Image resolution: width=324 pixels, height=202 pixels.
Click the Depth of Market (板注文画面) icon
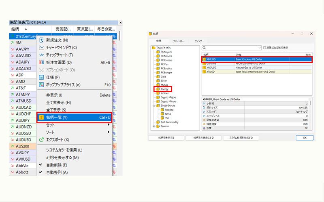pyautogui.click(x=41, y=62)
